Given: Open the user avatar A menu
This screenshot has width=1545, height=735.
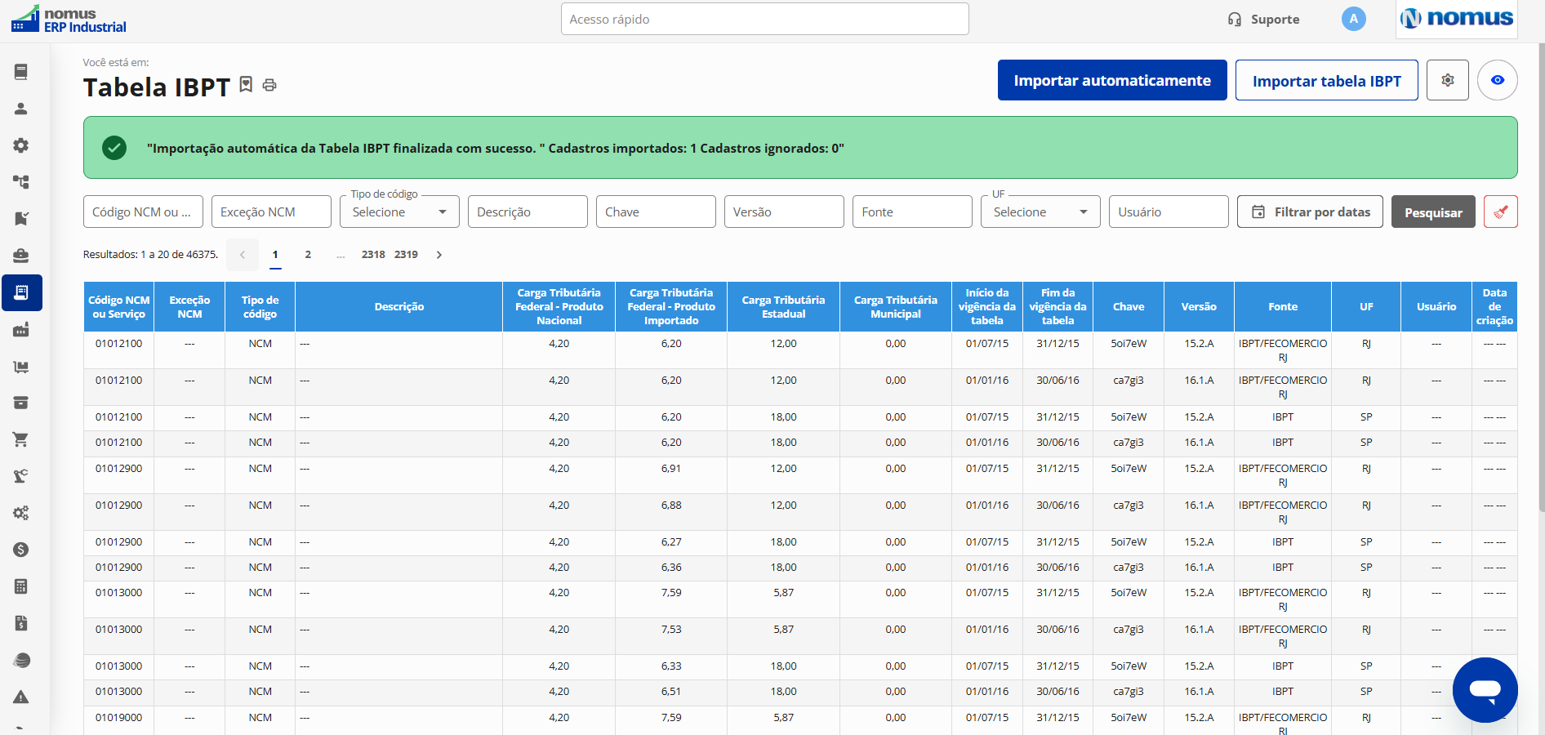Looking at the screenshot, I should [1354, 19].
